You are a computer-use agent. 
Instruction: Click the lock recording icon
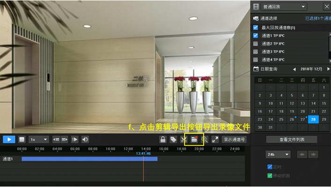coord(163,140)
